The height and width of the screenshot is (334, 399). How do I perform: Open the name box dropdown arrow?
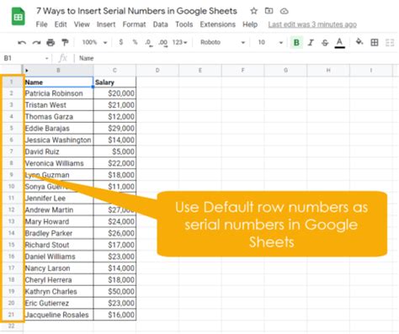[46, 58]
